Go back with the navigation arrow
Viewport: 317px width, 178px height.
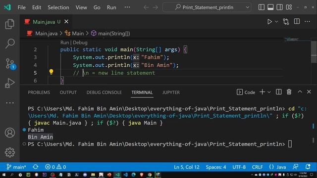[x=146, y=7]
